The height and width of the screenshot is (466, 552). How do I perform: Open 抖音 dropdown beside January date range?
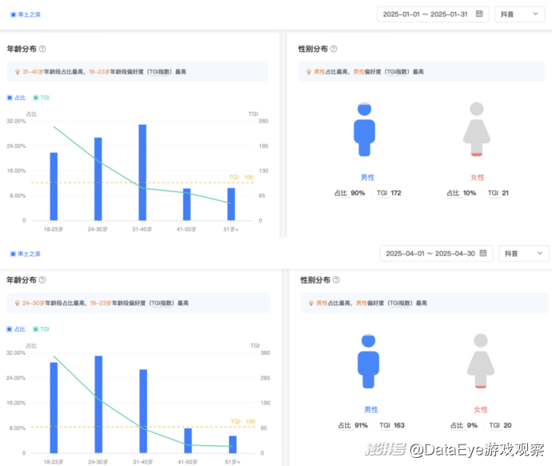[520, 14]
